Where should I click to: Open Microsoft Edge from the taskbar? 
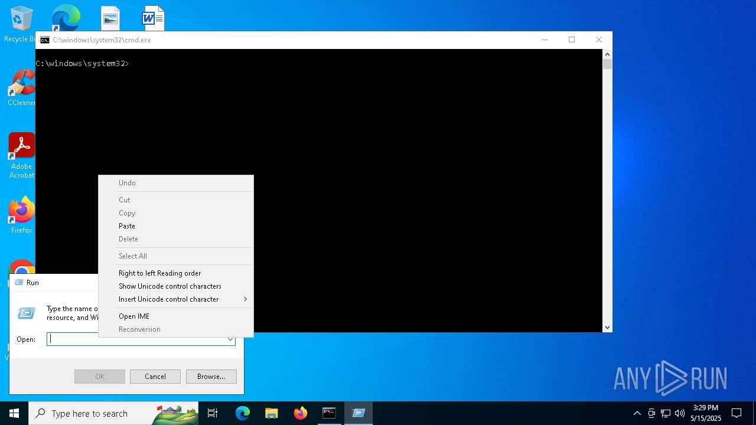click(243, 413)
